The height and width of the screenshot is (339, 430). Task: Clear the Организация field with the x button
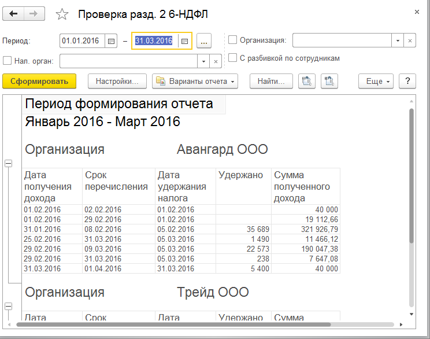click(x=410, y=40)
